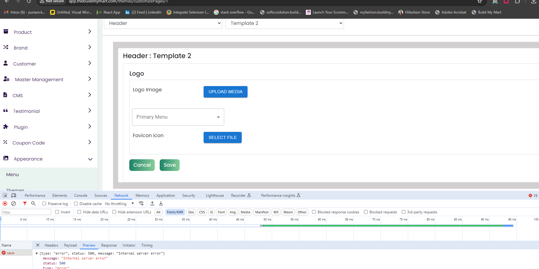The height and width of the screenshot is (269, 539).
Task: Click the Cancel button
Action: pos(142,165)
